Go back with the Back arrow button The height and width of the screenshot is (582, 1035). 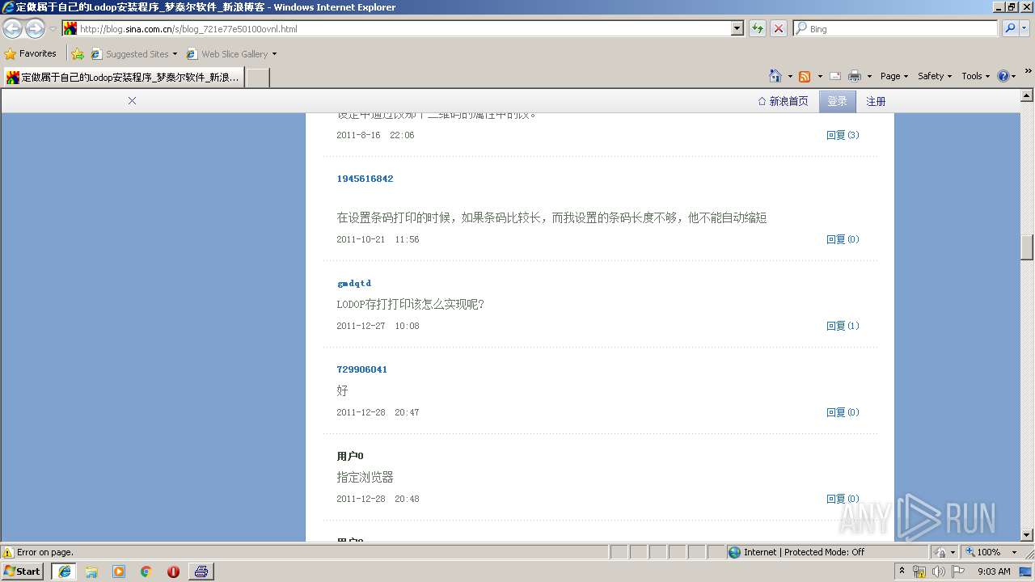(x=13, y=28)
